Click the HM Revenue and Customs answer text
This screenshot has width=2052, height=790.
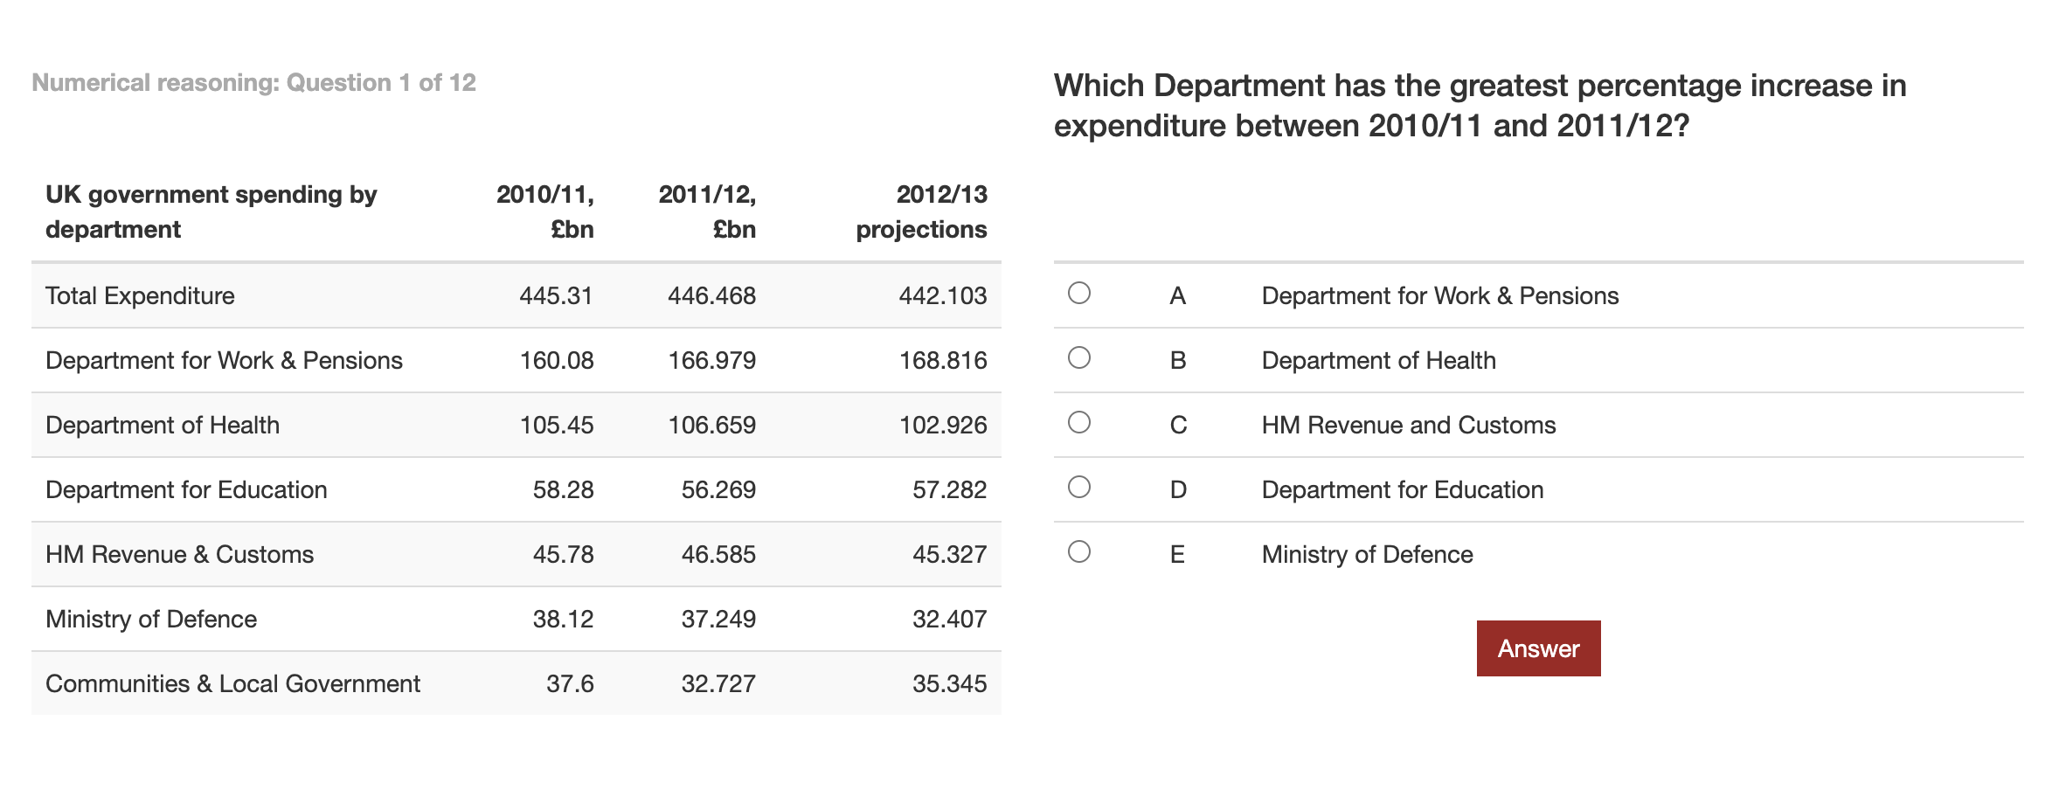[1409, 425]
